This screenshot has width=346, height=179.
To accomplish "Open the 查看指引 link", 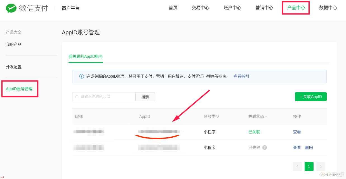I will tap(241, 76).
